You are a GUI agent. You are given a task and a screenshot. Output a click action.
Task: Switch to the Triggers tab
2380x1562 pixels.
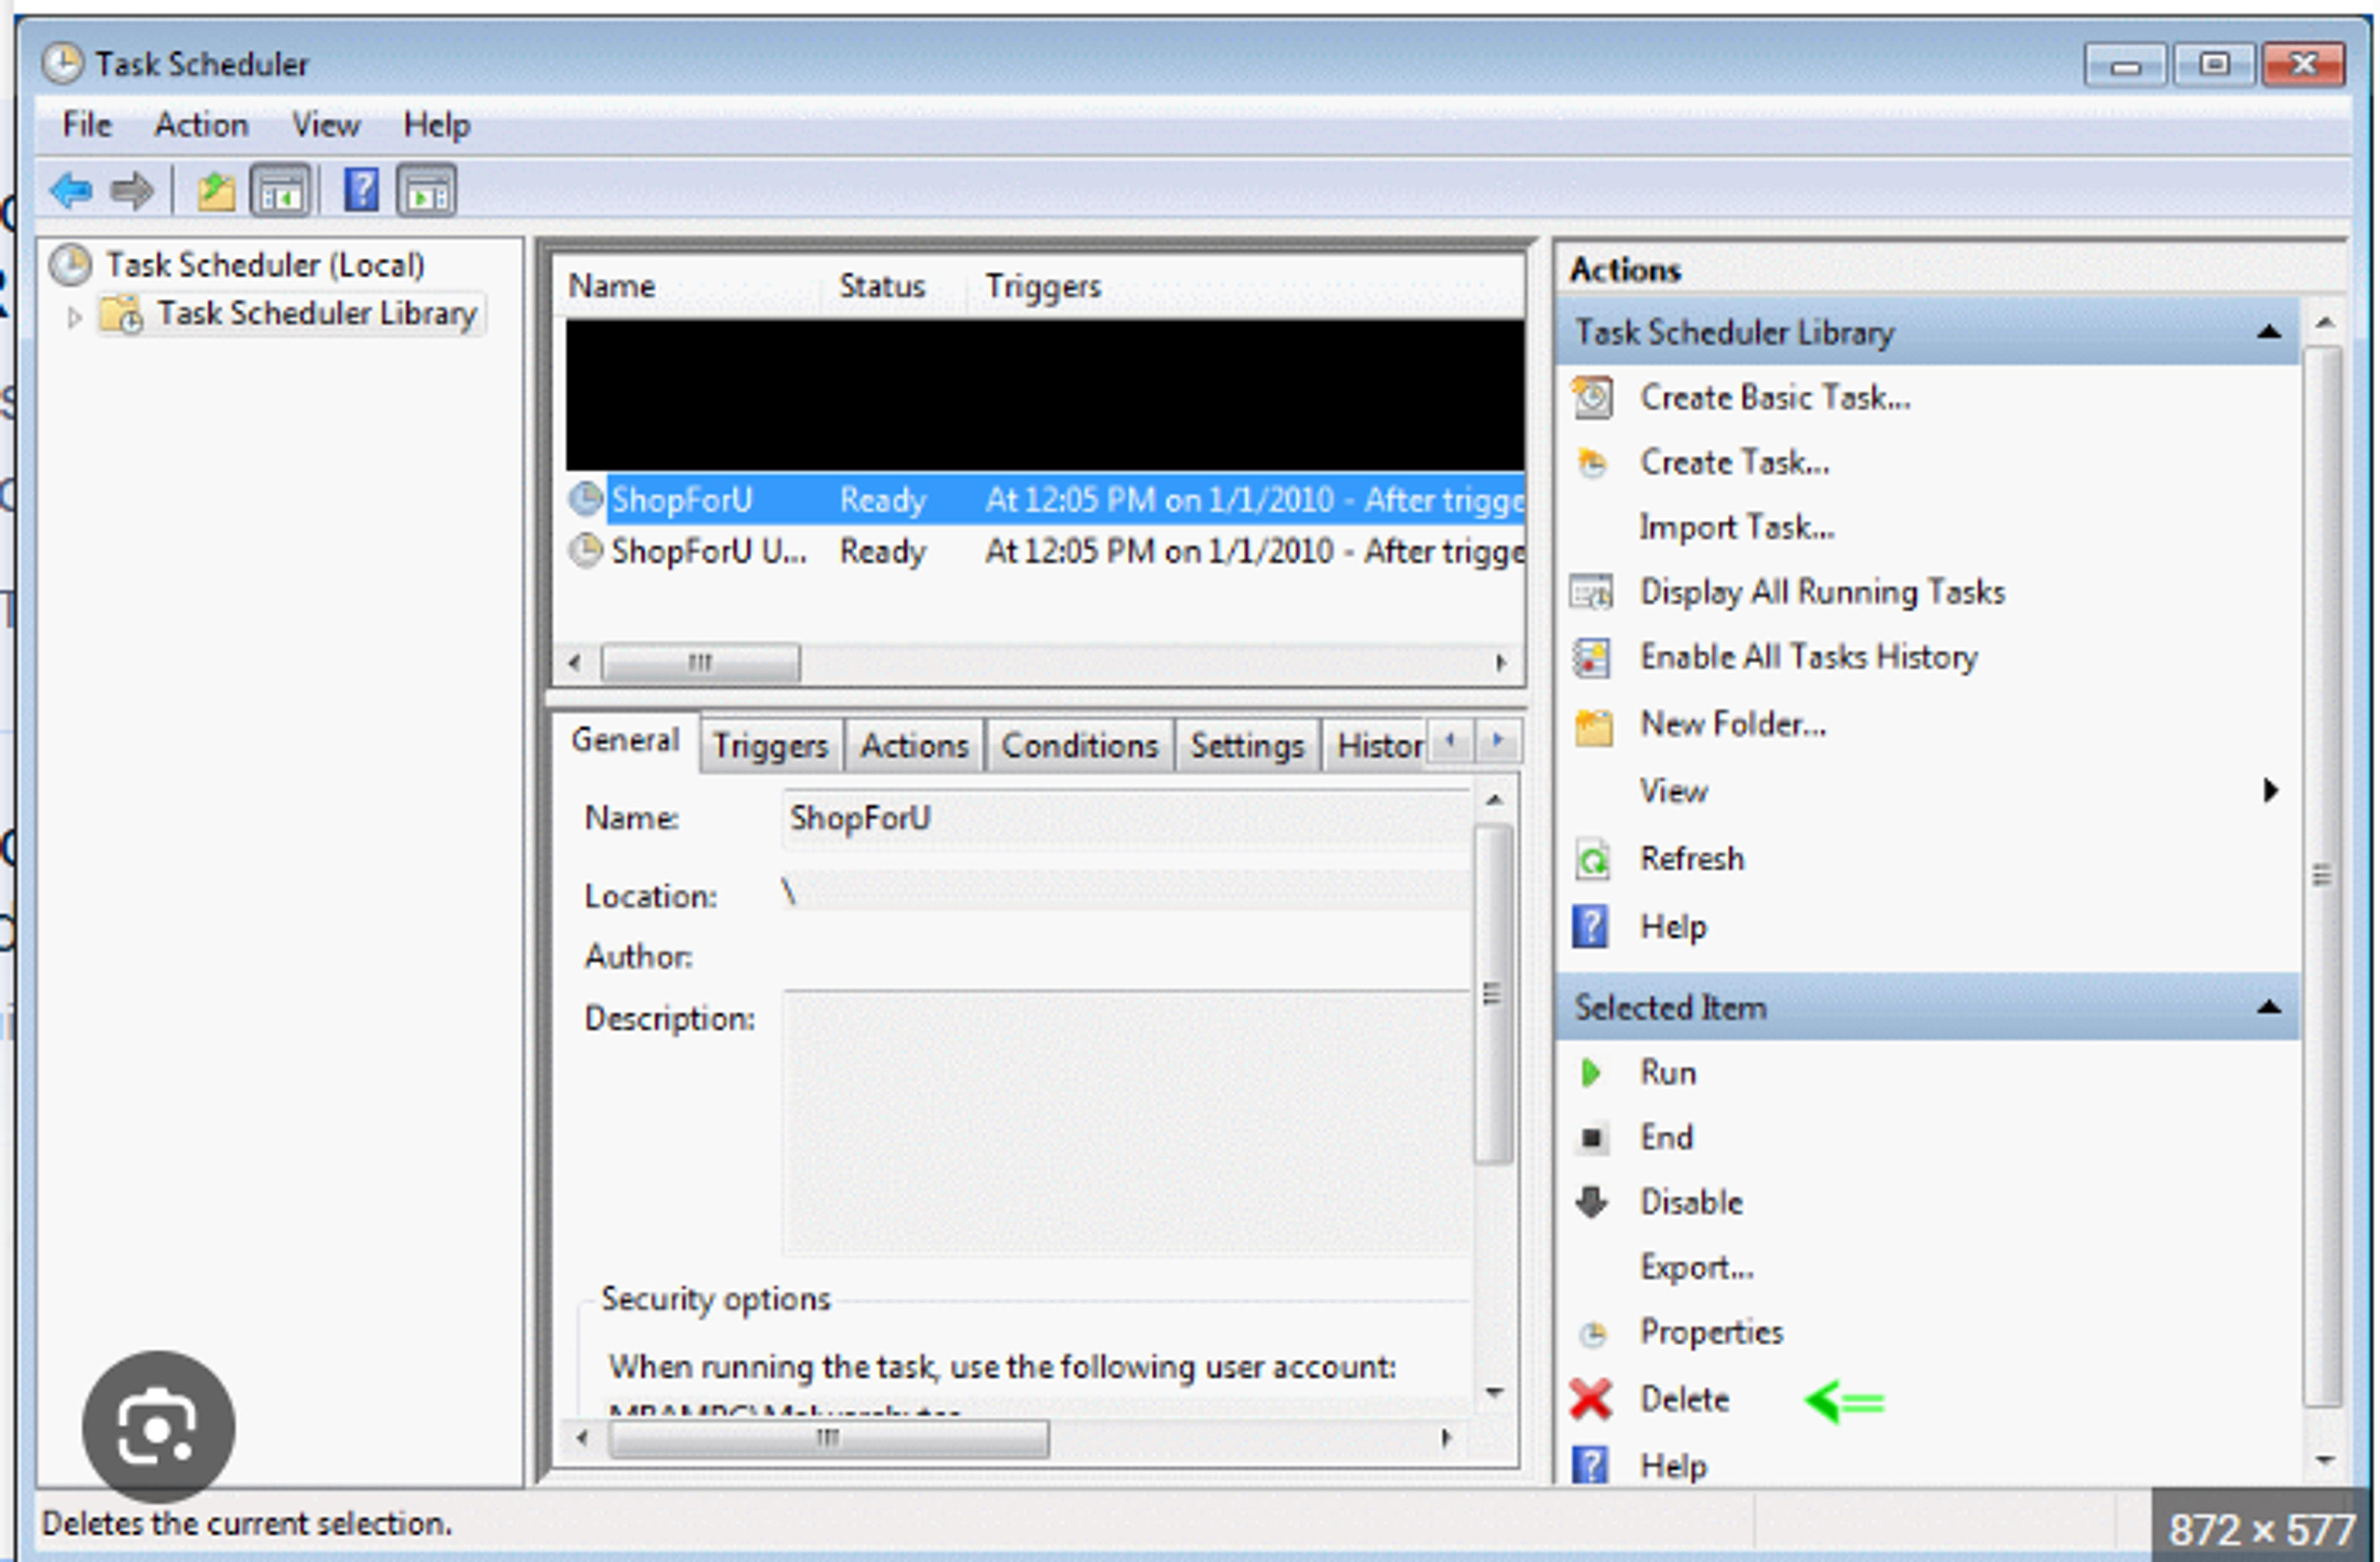click(770, 746)
